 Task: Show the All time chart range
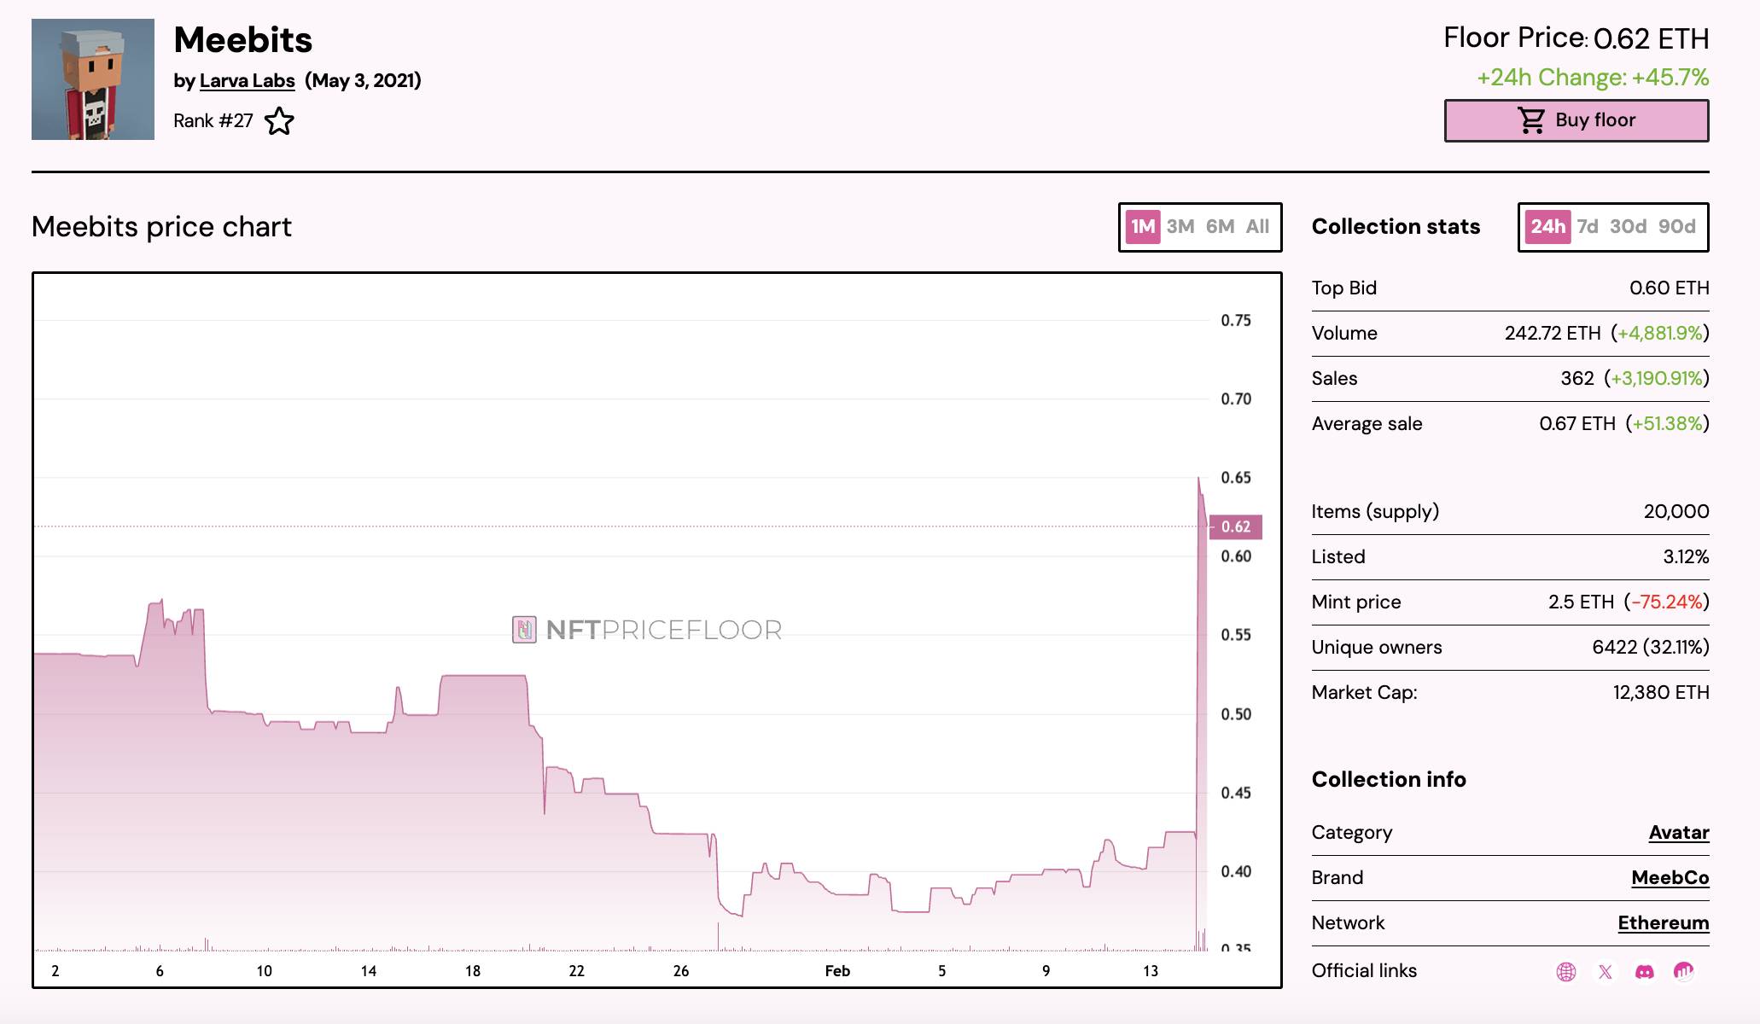pyautogui.click(x=1257, y=227)
